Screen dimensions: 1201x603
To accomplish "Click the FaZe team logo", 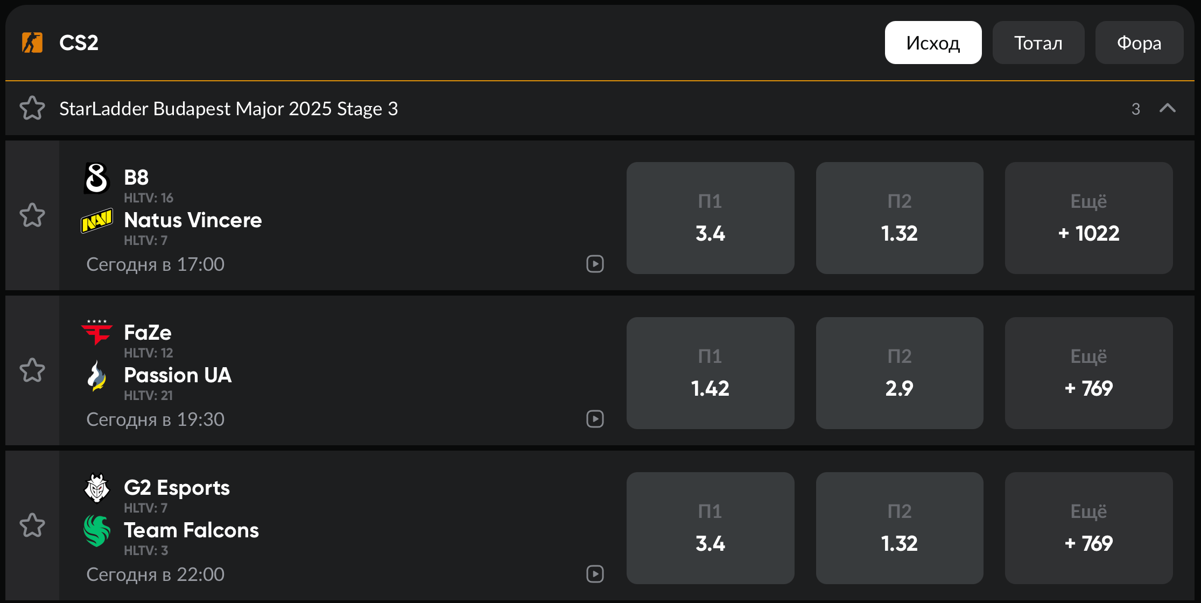I will [97, 332].
